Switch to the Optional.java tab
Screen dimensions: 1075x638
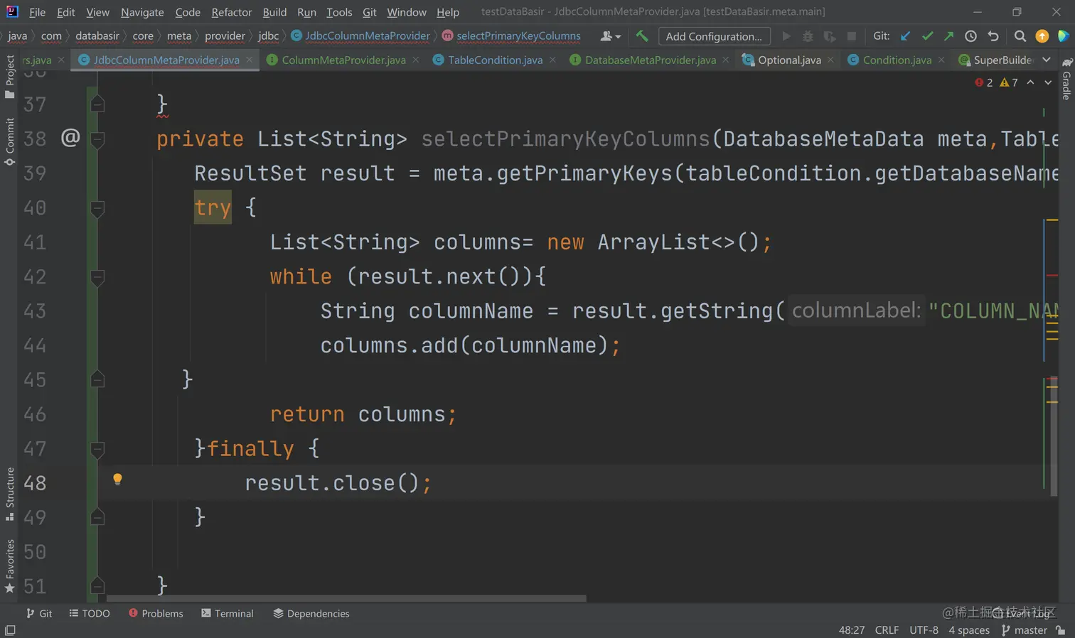tap(789, 60)
